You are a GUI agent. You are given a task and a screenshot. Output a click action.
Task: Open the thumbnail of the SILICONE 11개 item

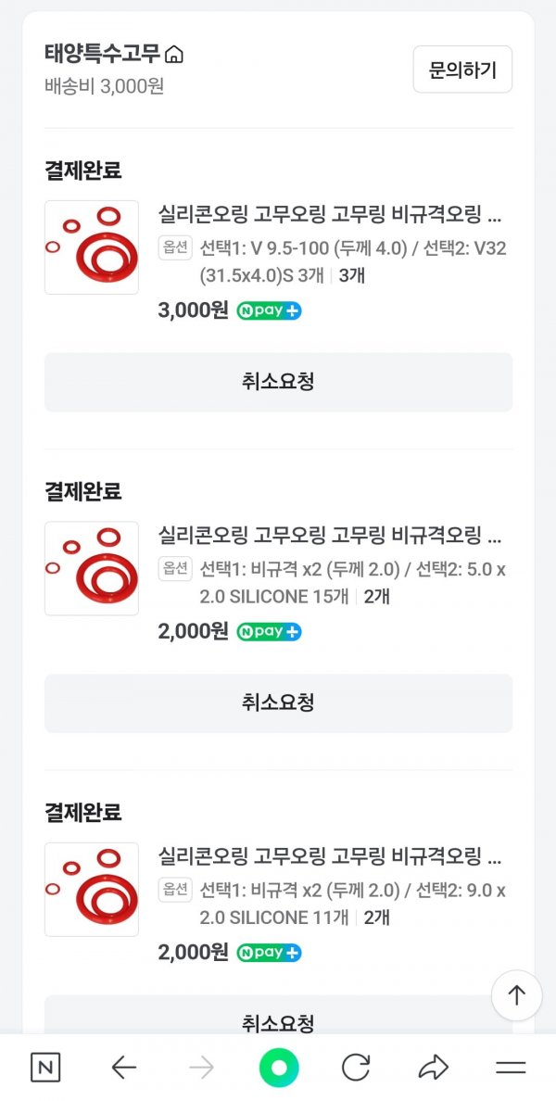92,889
